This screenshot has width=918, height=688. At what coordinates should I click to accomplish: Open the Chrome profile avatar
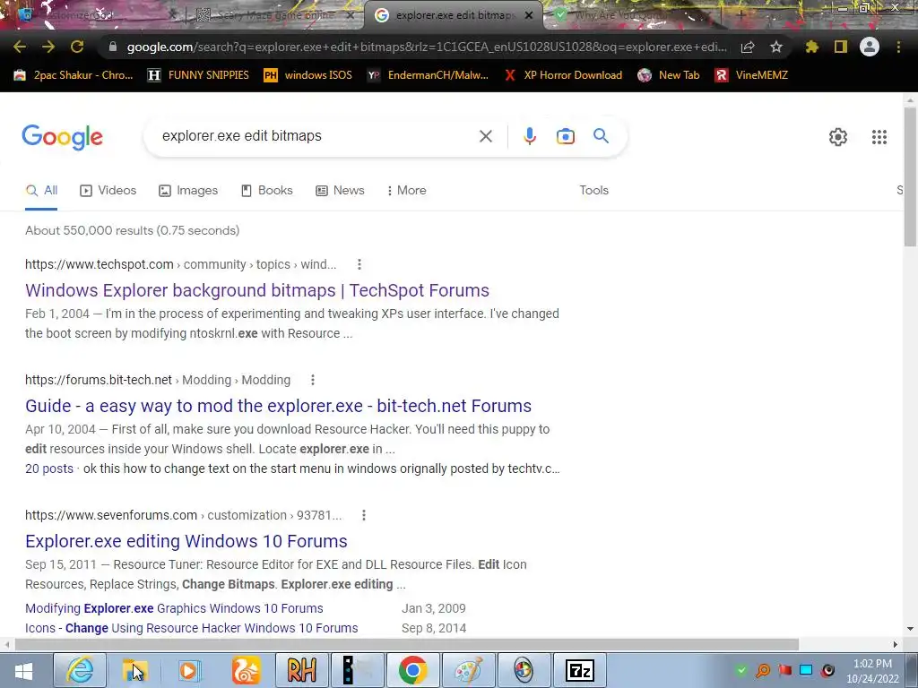870,47
